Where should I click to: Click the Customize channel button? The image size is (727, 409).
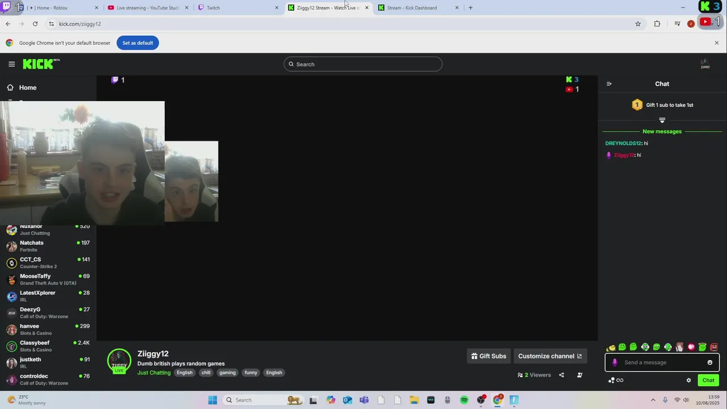(550, 356)
